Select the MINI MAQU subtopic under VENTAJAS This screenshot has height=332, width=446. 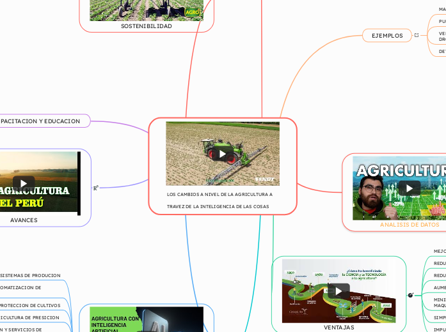click(440, 303)
